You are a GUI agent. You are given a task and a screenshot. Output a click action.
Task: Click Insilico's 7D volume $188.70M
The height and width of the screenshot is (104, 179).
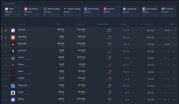(x=81, y=57)
